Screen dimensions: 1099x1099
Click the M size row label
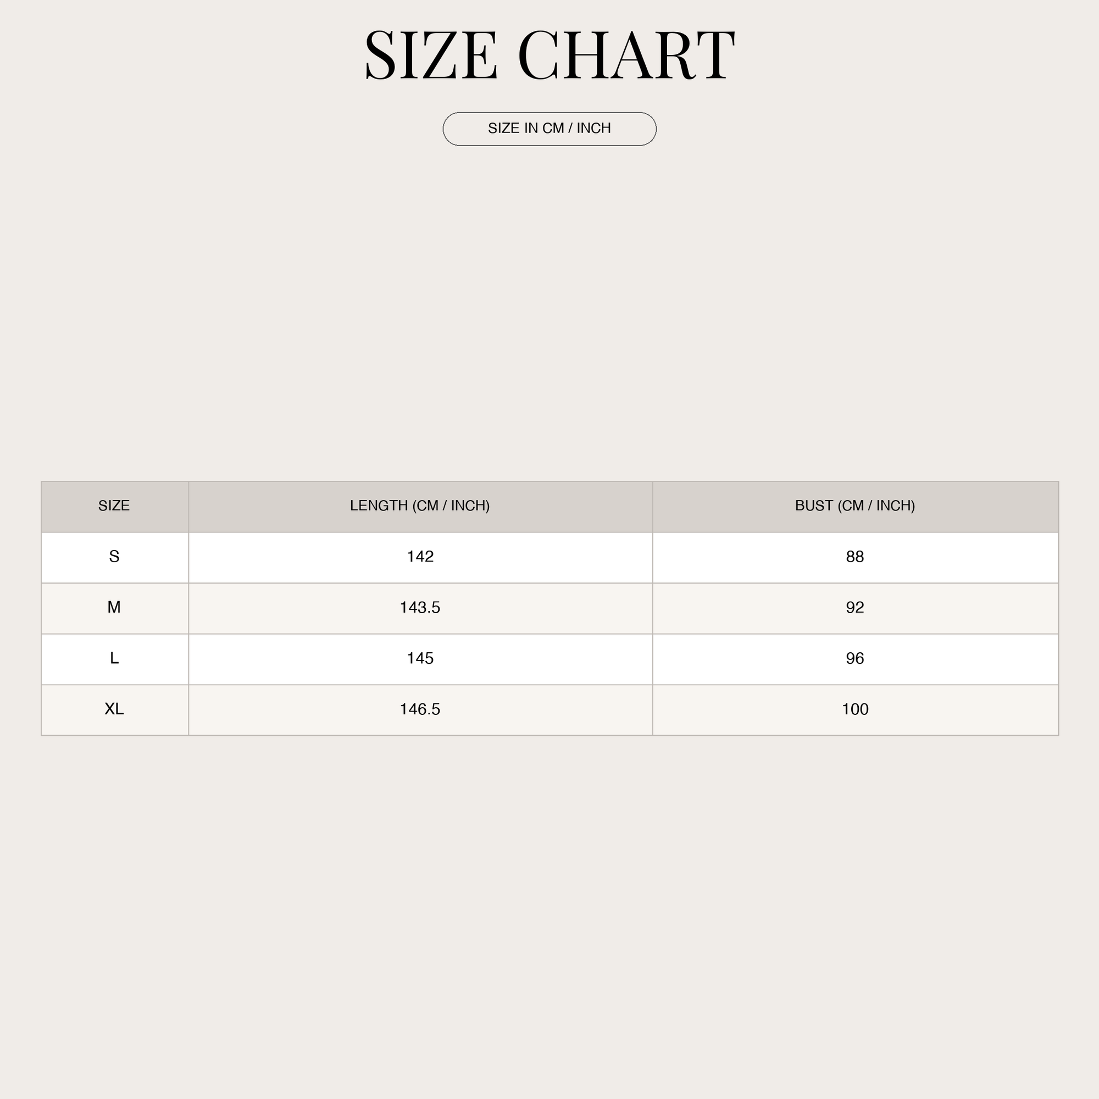pos(114,607)
